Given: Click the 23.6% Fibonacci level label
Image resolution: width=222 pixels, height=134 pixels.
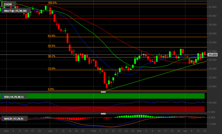Looking at the screenshot, I should click(52, 69).
